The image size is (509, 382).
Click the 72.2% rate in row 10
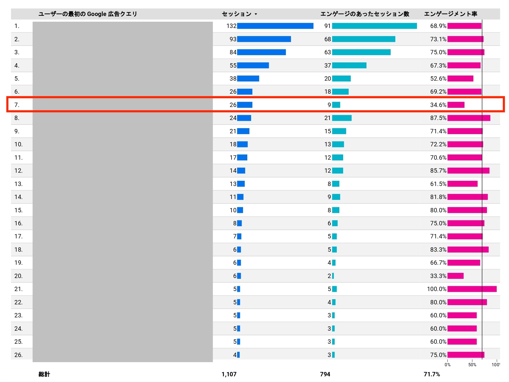438,144
